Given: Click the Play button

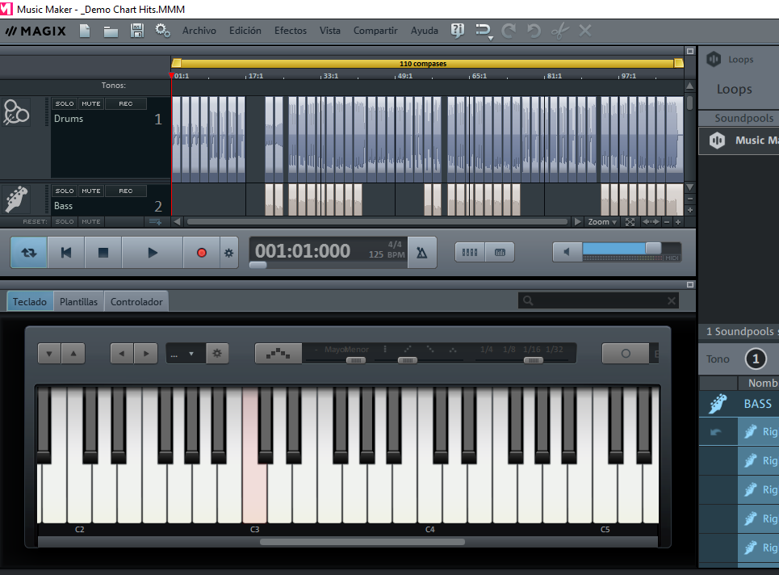Looking at the screenshot, I should [x=152, y=253].
